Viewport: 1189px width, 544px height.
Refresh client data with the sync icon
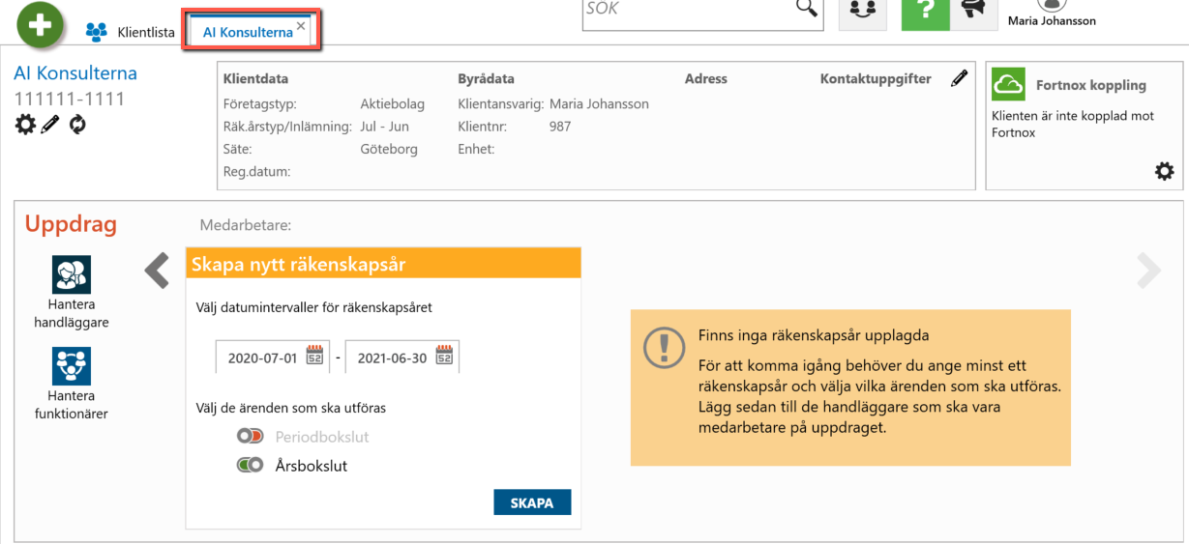tap(76, 124)
